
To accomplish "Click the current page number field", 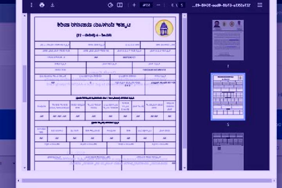I will click(x=182, y=5).
